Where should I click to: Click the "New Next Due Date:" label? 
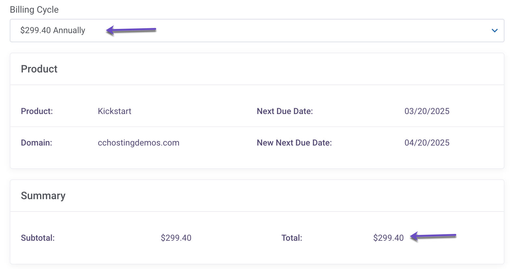point(294,143)
